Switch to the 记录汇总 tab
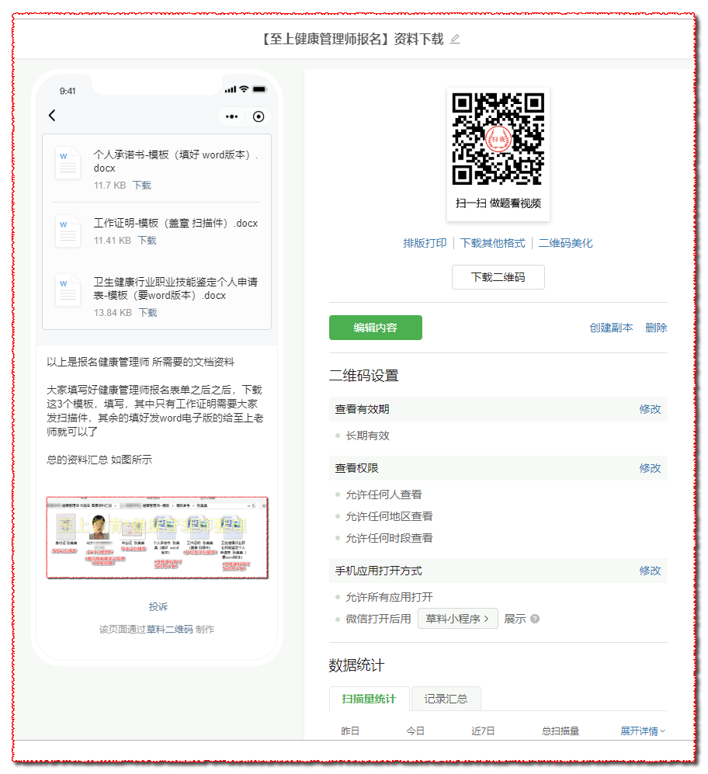The height and width of the screenshot is (774, 708). (x=446, y=699)
